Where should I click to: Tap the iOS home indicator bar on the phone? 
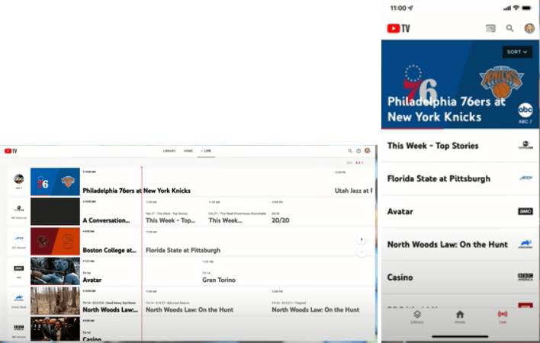[x=460, y=336]
